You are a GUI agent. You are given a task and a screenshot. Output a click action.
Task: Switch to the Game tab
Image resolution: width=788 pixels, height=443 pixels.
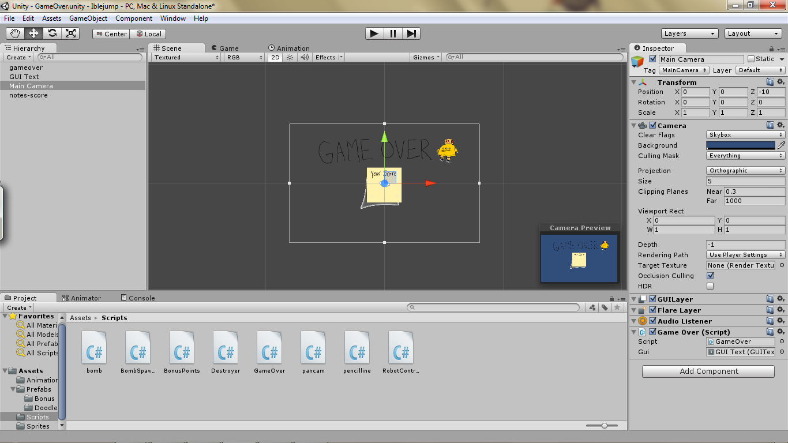(225, 48)
